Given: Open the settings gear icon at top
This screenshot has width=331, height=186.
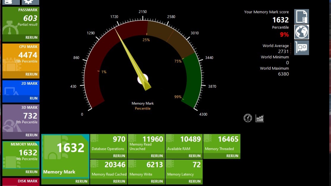Looking at the screenshot, I should point(30,2).
